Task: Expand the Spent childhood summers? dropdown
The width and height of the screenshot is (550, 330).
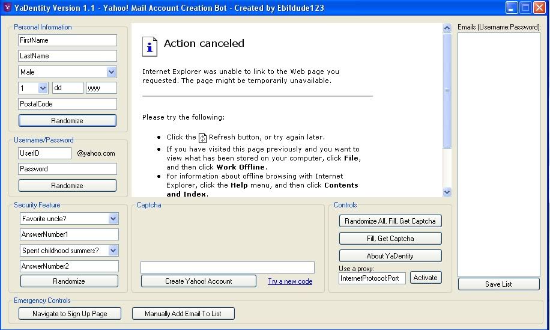Action: 113,251
